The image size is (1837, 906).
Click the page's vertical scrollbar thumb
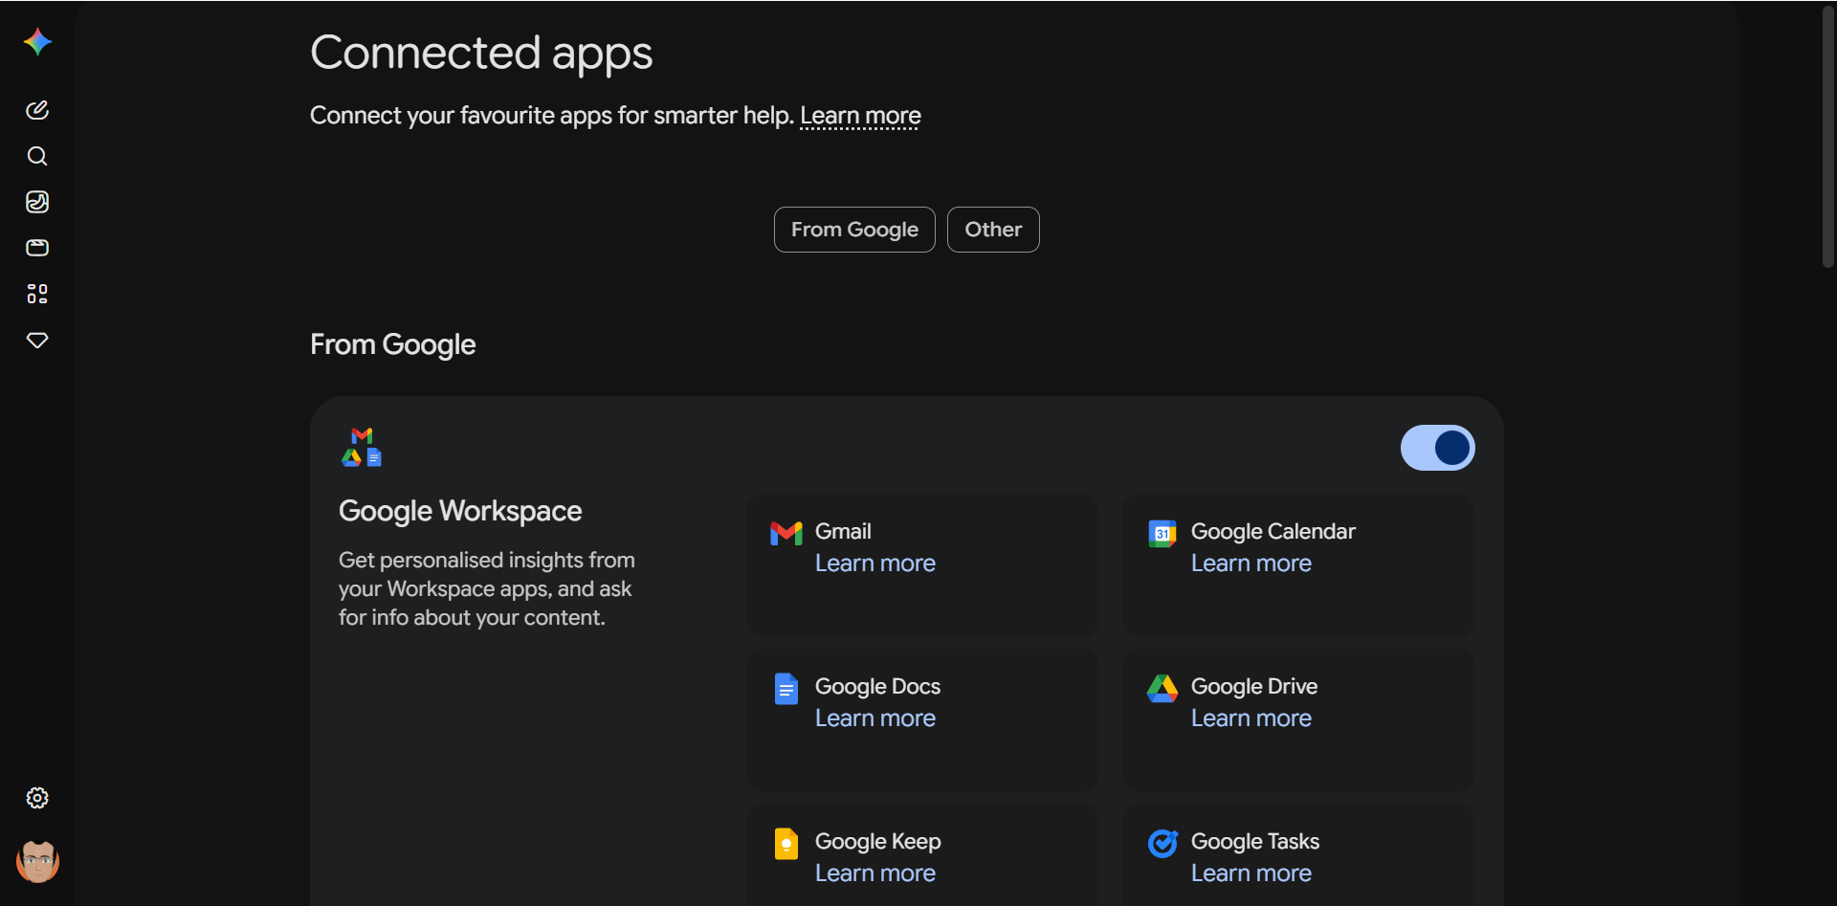(1827, 137)
